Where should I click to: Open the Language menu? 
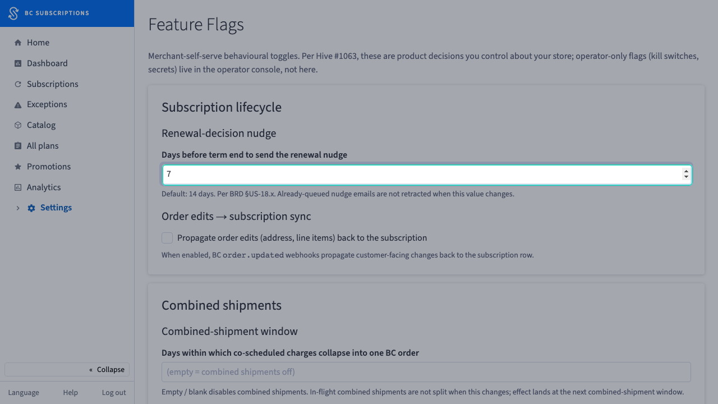click(x=24, y=393)
